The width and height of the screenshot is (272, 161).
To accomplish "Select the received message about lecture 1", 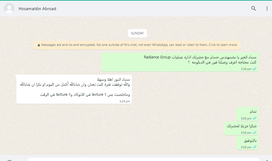I will [x=74, y=89].
